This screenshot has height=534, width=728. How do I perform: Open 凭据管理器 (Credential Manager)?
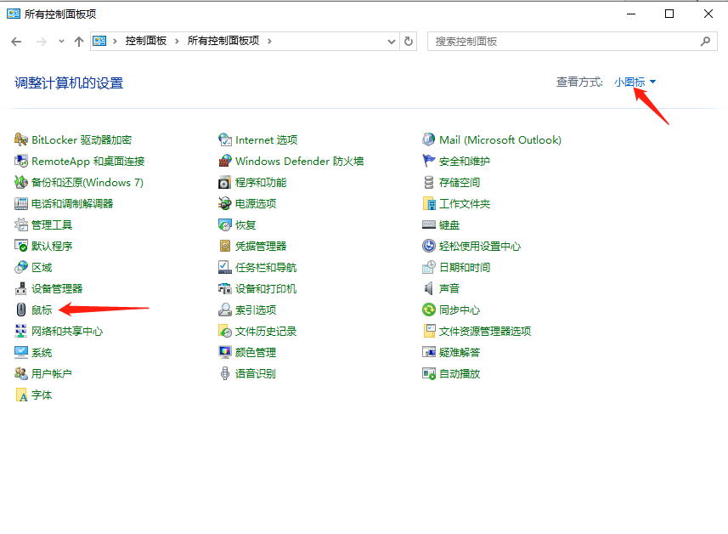(262, 245)
